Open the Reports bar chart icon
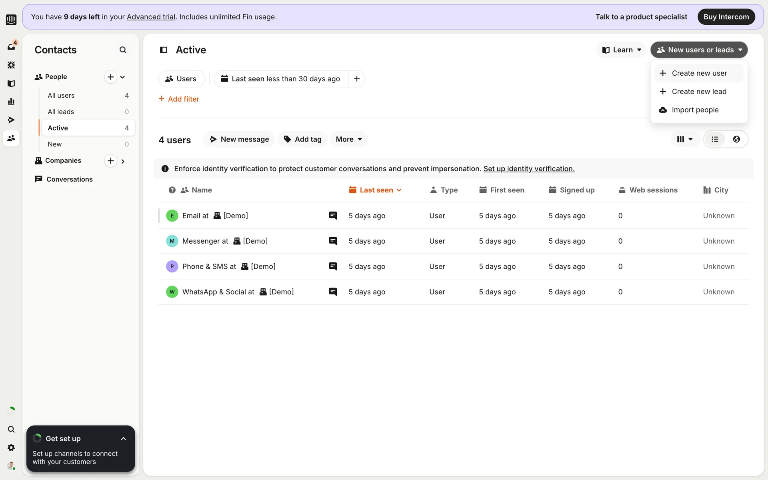Image resolution: width=768 pixels, height=480 pixels. pyautogui.click(x=11, y=102)
